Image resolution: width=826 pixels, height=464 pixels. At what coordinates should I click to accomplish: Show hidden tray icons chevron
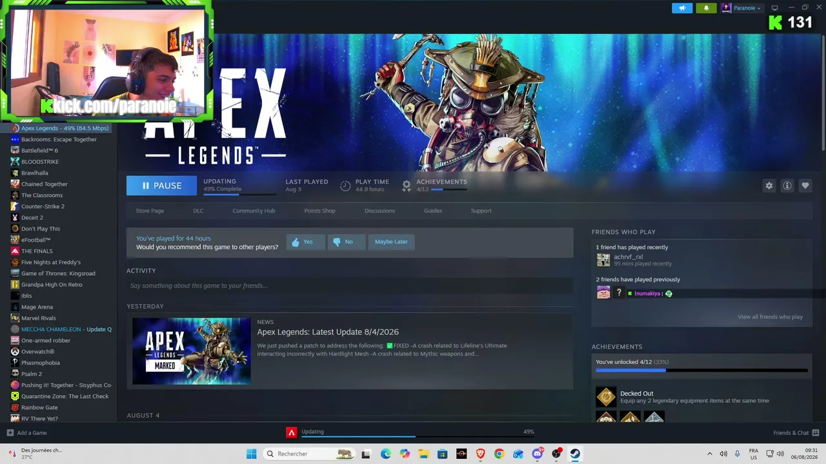point(710,454)
